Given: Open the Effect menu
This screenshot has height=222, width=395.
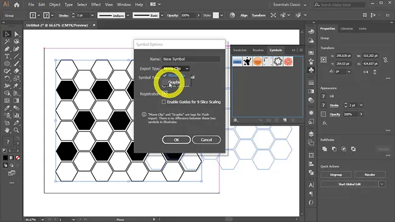Looking at the screenshot, I should tap(96, 4).
